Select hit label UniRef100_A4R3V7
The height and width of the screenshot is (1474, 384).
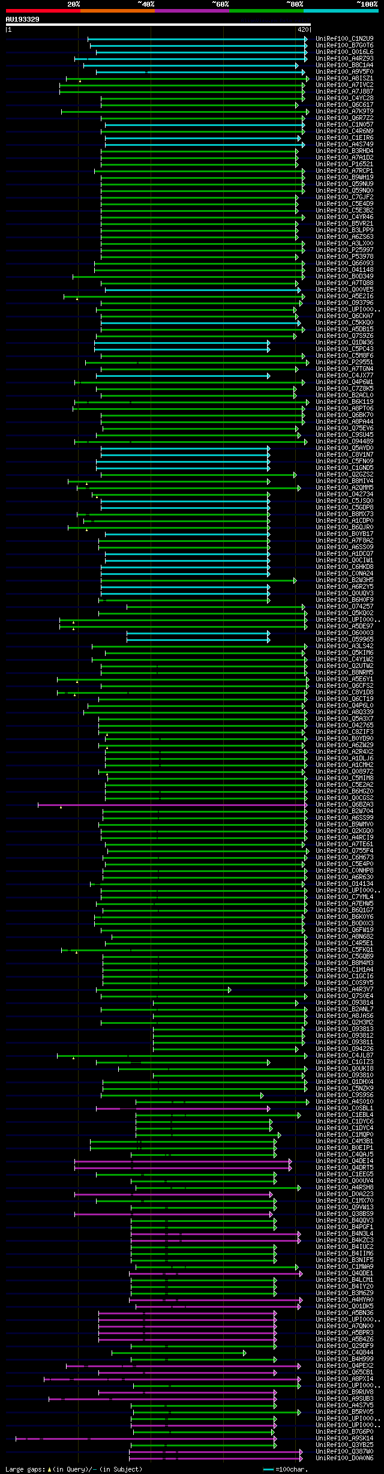coord(344,990)
